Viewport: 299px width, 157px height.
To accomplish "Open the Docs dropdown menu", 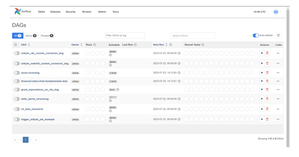I will pyautogui.click(x=116, y=12).
